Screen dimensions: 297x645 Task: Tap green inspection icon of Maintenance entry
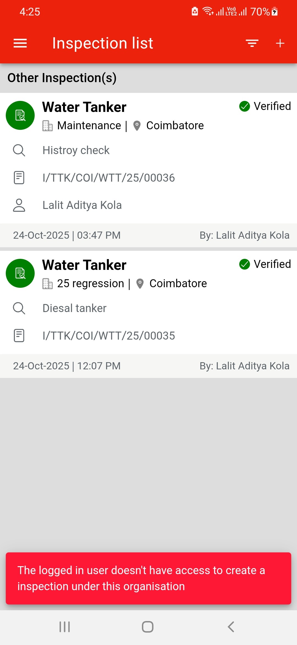20,115
